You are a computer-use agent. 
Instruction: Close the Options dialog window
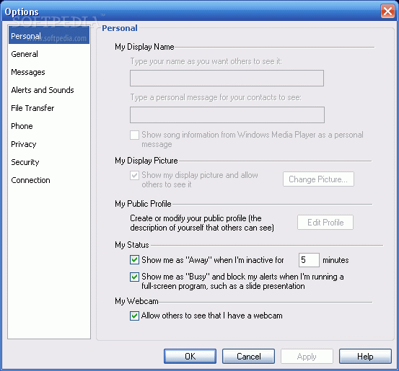pos(387,12)
